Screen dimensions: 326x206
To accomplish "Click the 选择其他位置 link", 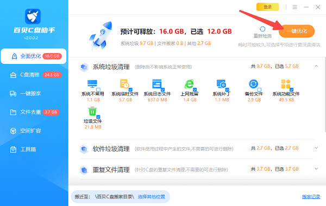I will [x=152, y=197].
